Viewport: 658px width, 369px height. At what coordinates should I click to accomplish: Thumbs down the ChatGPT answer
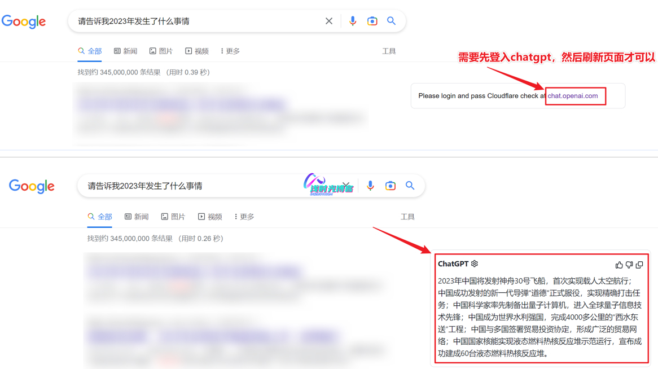click(x=629, y=265)
